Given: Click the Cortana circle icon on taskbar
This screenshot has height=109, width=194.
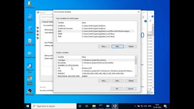Looking at the screenshot, I should pos(80,106).
